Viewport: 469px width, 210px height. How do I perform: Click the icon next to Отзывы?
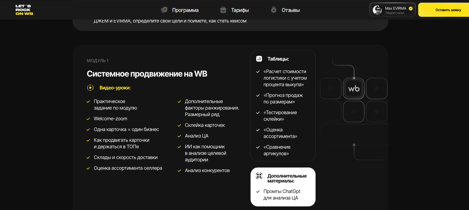[x=274, y=10]
